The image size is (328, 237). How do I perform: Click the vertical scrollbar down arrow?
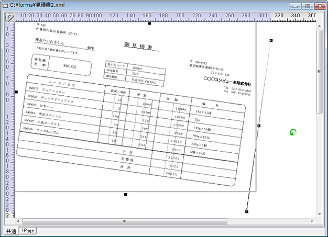click(320, 214)
